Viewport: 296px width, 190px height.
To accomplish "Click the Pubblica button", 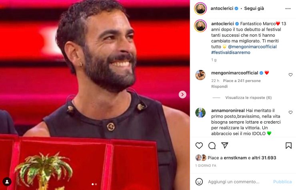I will [x=282, y=182].
